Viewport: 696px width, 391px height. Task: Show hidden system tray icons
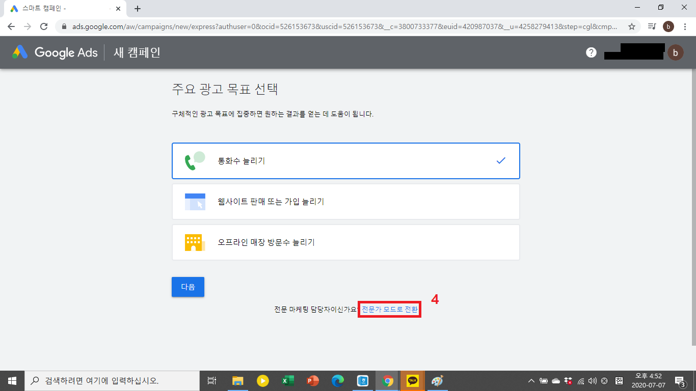[531, 381]
